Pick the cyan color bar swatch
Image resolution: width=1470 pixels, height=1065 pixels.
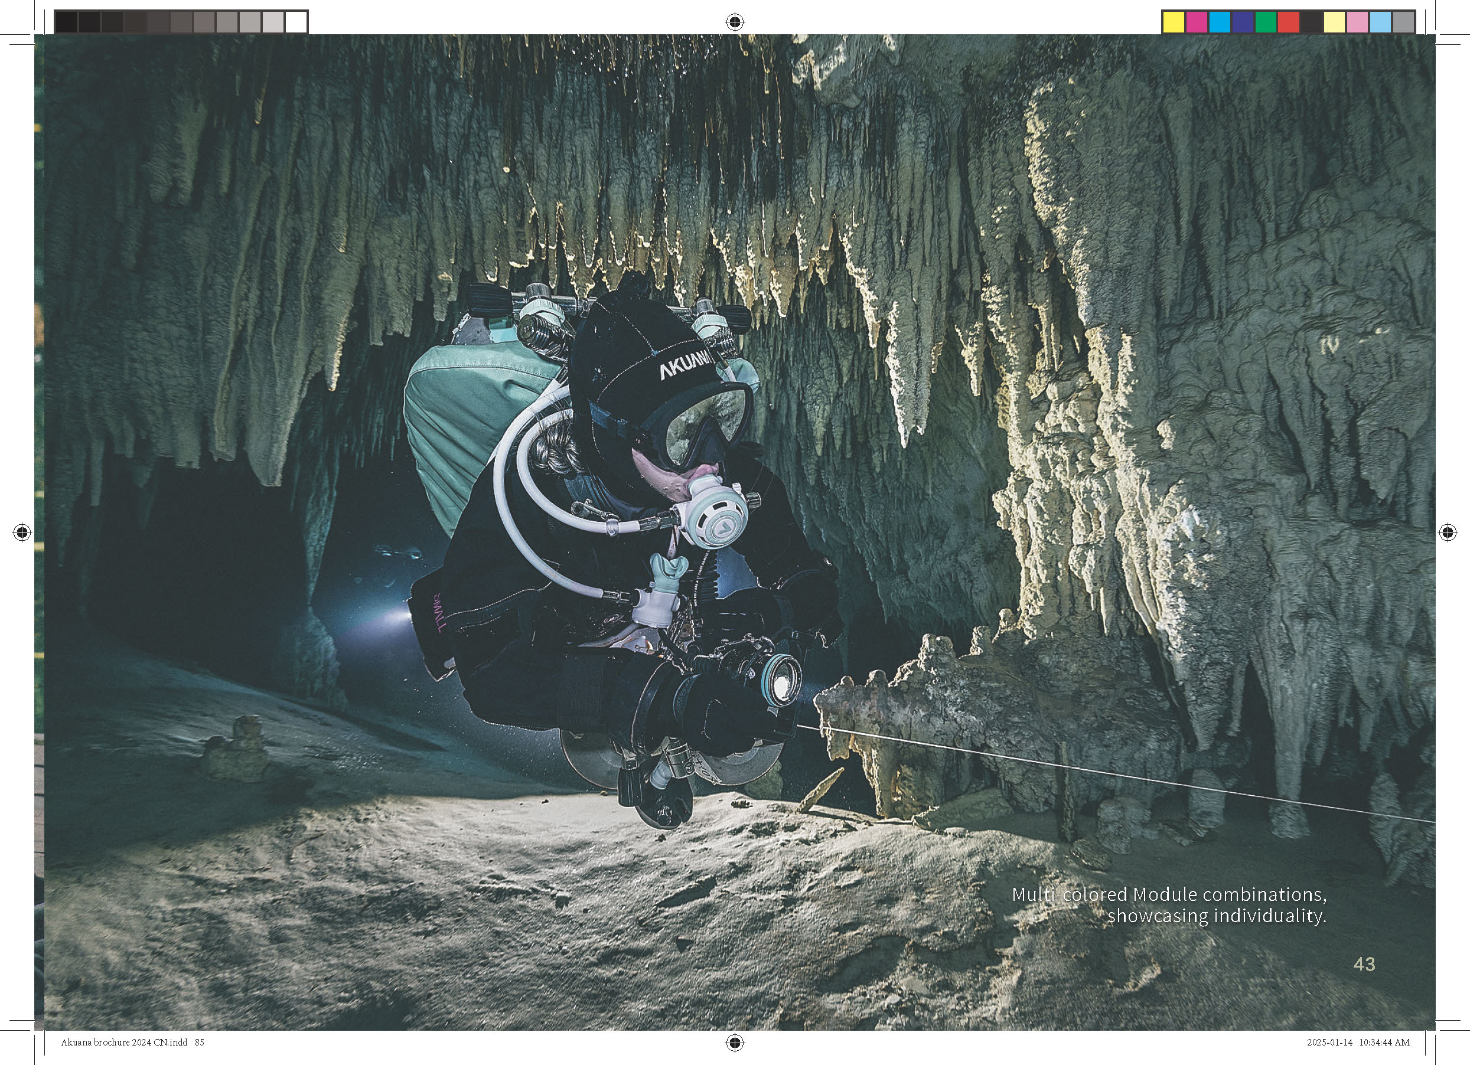point(1219,22)
